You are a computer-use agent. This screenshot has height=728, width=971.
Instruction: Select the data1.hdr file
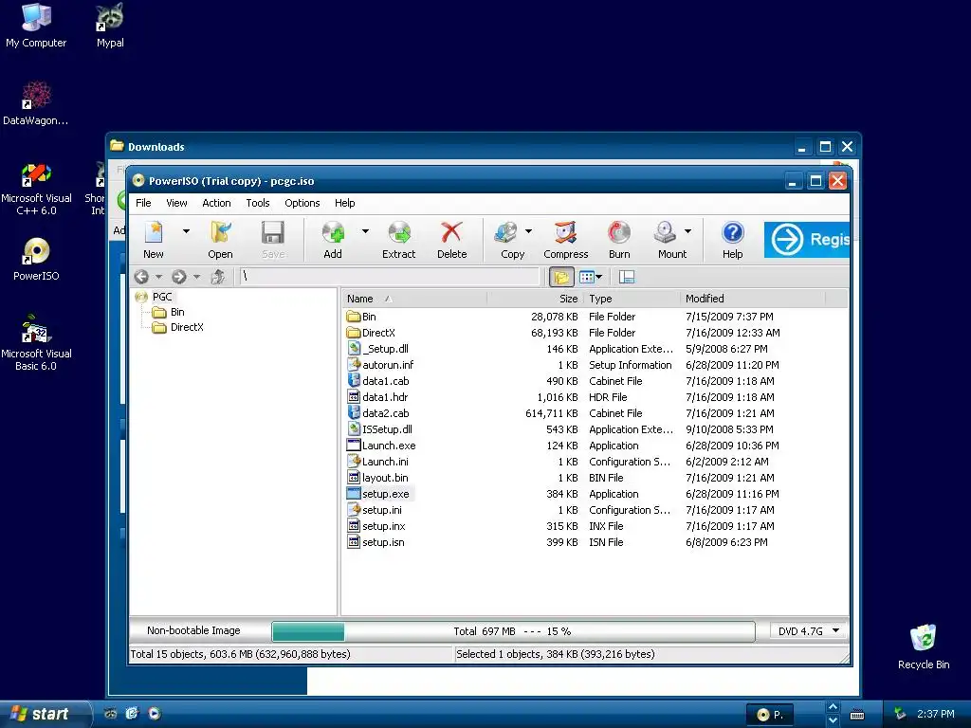point(385,397)
